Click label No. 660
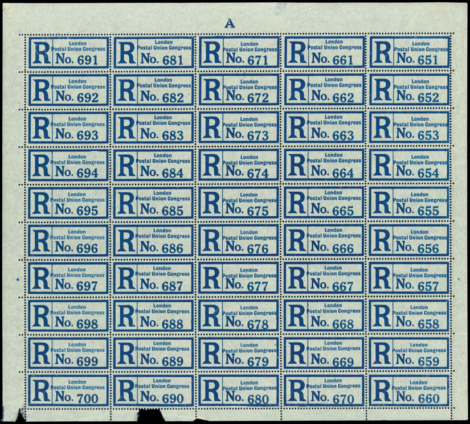Viewport: 470px width, 424px height. coord(409,390)
